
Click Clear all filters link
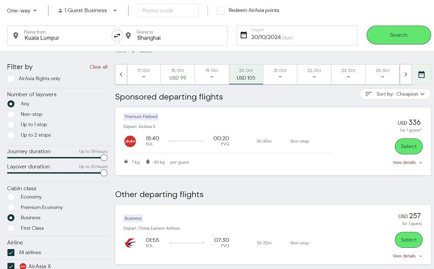pyautogui.click(x=99, y=67)
